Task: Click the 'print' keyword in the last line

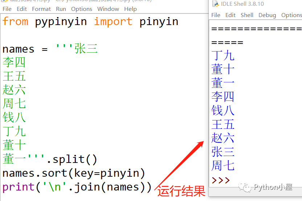Action: click(19, 187)
